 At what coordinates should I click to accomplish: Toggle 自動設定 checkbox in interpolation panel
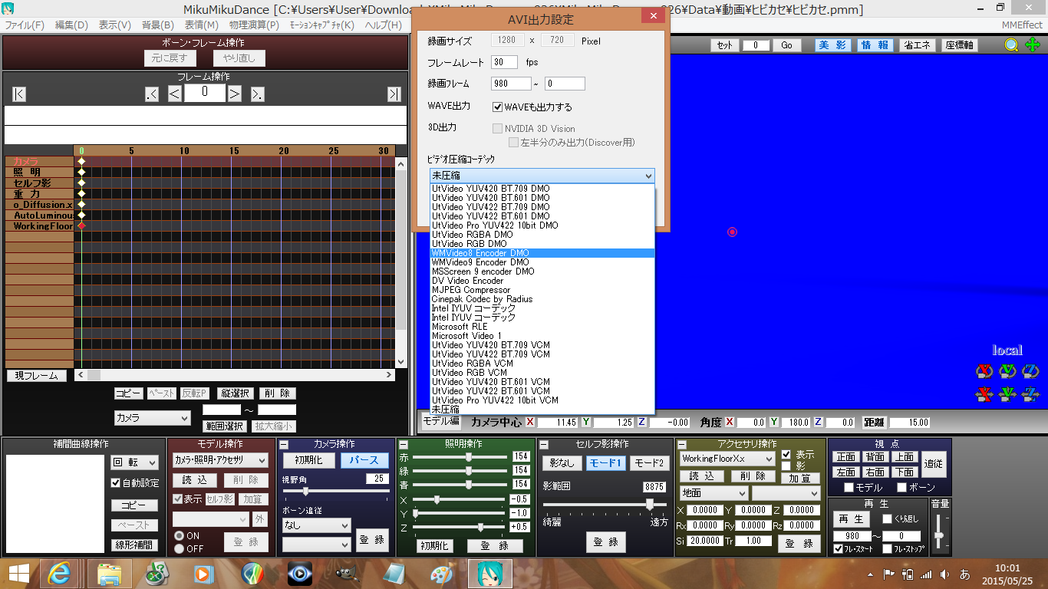pyautogui.click(x=116, y=483)
